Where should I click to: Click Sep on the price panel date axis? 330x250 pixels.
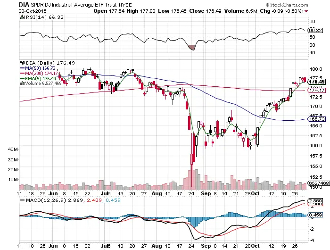pyautogui.click(x=206, y=193)
